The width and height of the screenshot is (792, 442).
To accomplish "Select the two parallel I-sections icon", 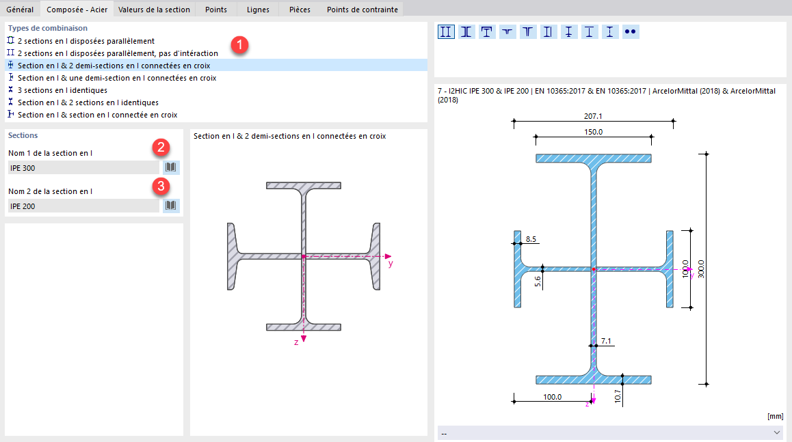I will pos(446,32).
